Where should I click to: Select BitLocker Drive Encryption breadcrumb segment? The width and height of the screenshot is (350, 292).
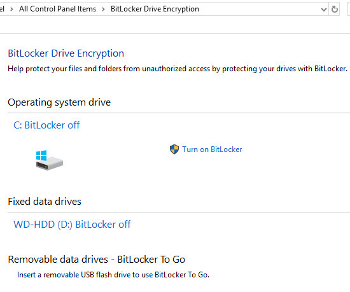point(155,9)
